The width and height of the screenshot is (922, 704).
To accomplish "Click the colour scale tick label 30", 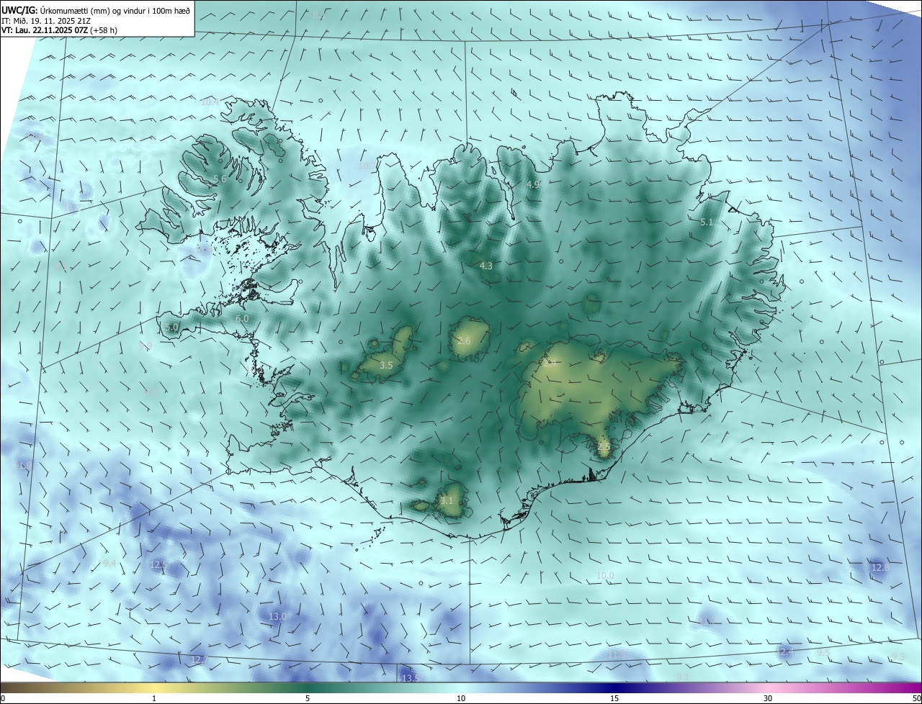I will (768, 698).
